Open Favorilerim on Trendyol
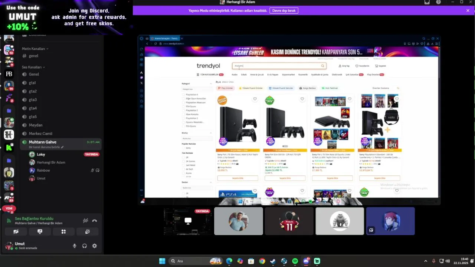Screen dimensions: 475x267 click(x=362, y=66)
